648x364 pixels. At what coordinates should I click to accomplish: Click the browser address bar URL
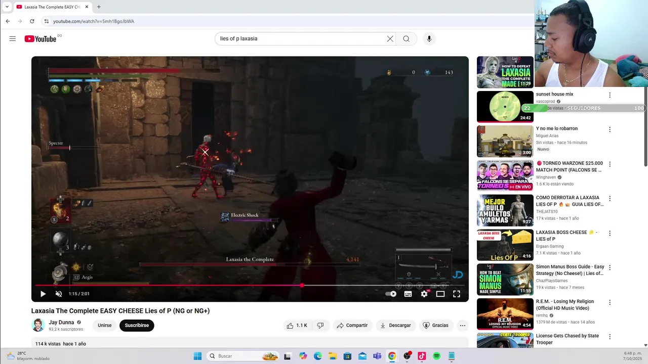(x=94, y=21)
